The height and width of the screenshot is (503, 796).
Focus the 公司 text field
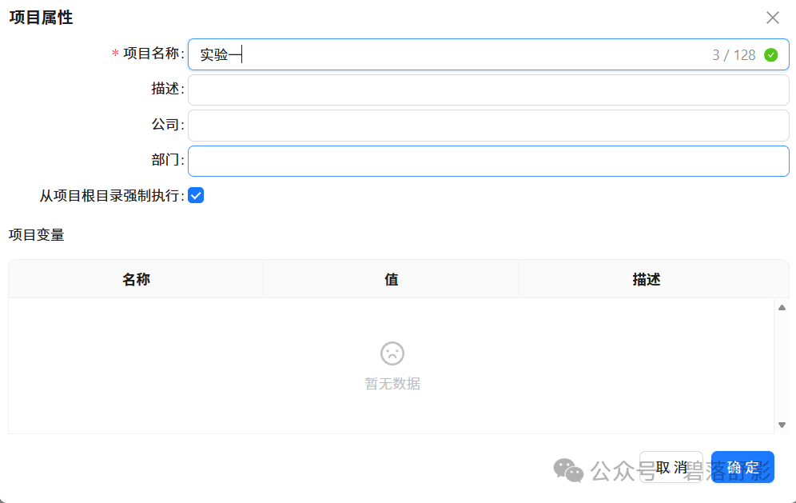488,126
